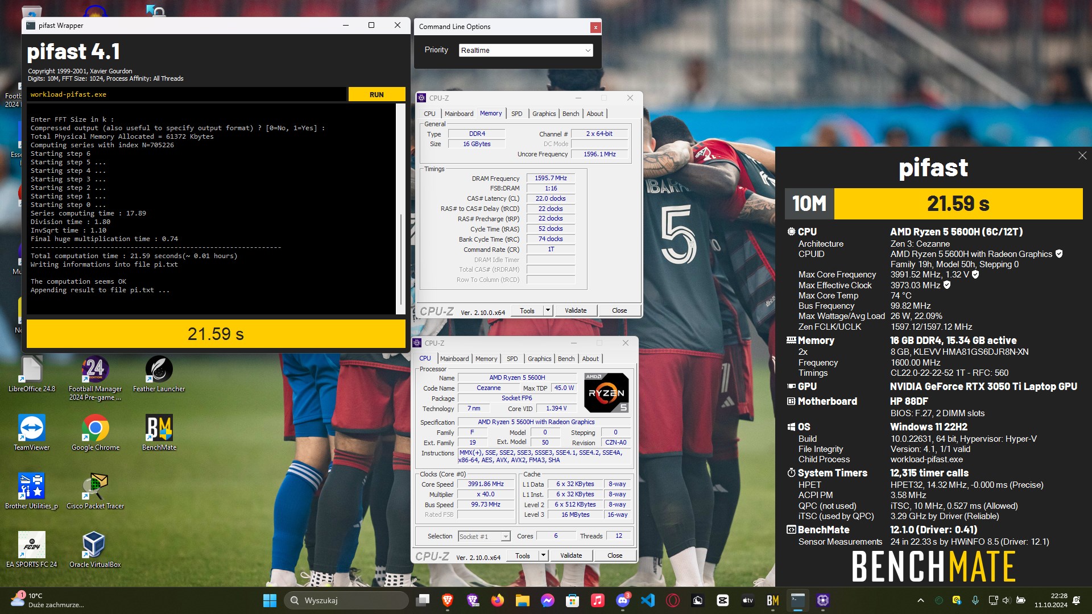This screenshot has height=614, width=1092.
Task: Open CPU-Z from the taskbar
Action: click(x=823, y=600)
